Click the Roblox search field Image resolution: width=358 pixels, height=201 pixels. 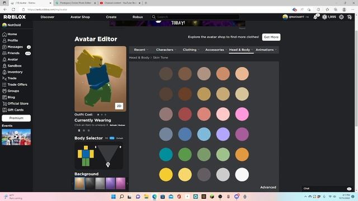point(195,17)
